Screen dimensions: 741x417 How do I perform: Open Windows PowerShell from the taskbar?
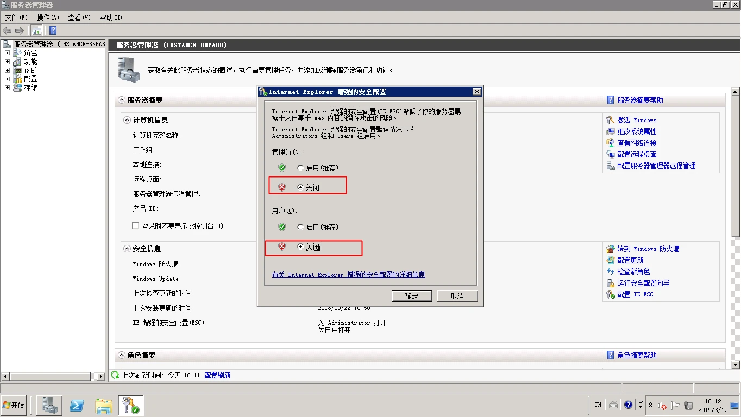click(76, 405)
